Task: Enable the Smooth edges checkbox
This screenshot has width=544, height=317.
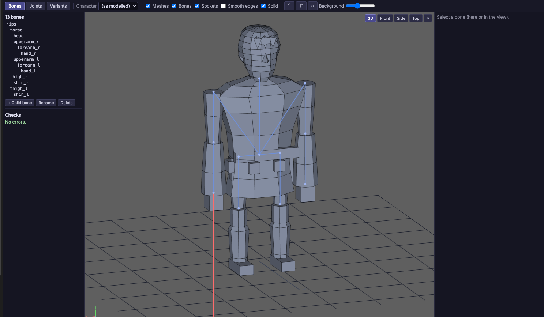Action: tap(224, 6)
